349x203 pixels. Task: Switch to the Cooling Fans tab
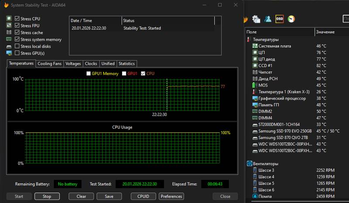pos(49,64)
